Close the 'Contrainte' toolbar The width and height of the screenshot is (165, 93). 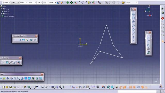coord(20,58)
